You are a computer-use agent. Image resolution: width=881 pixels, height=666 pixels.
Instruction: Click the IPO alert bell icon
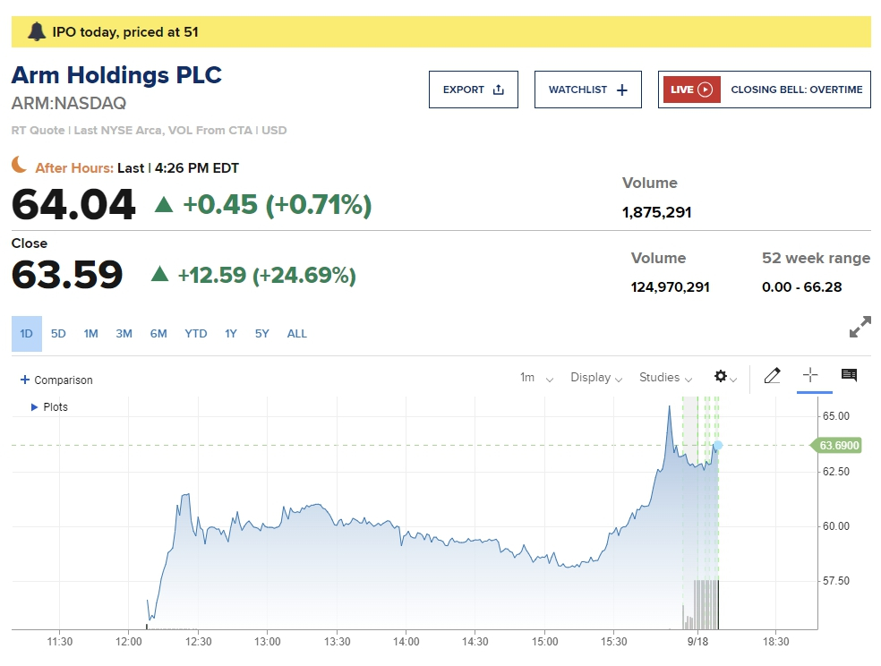pyautogui.click(x=36, y=32)
